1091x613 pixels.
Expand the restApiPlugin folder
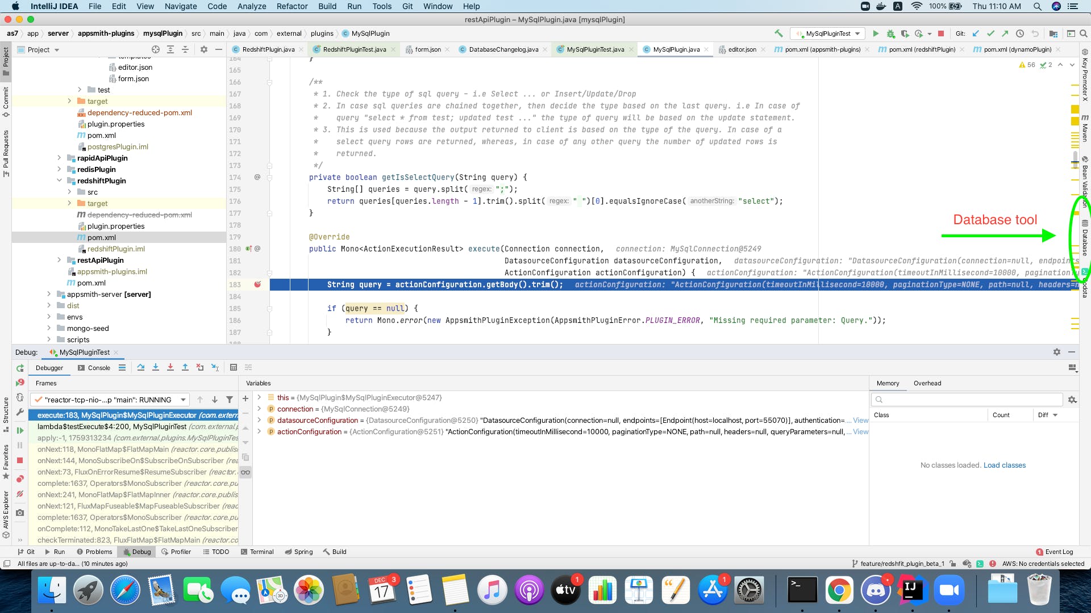[59, 260]
